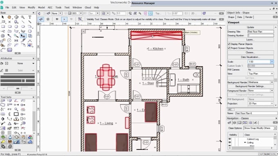Enable Layers mode in Visibility tool bar
Screen dimensions: 278x156
[x=48, y=19]
